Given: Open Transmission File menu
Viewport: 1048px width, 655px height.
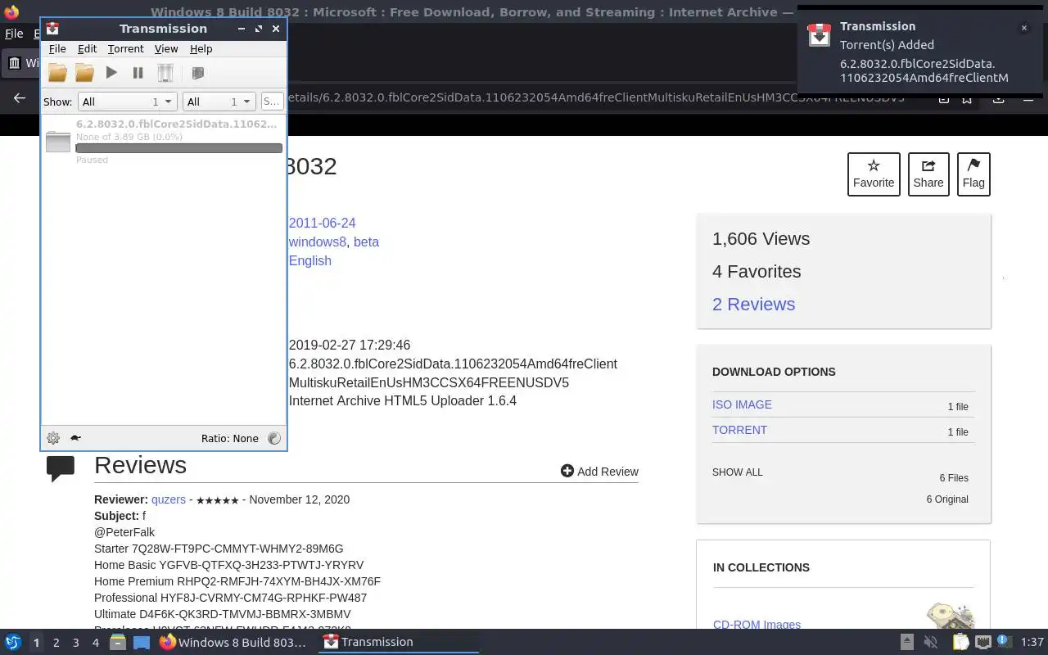Looking at the screenshot, I should (x=57, y=49).
